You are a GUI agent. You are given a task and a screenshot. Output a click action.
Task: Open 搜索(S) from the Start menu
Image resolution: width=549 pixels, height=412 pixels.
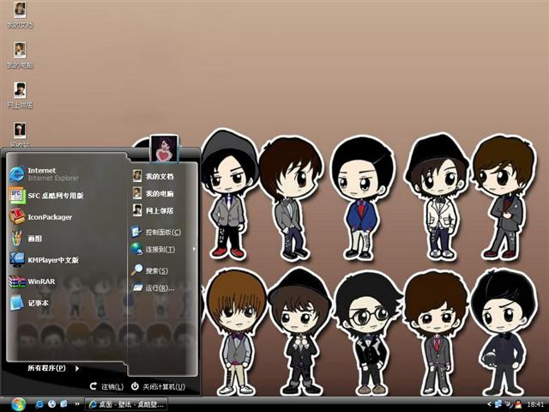pyautogui.click(x=150, y=270)
